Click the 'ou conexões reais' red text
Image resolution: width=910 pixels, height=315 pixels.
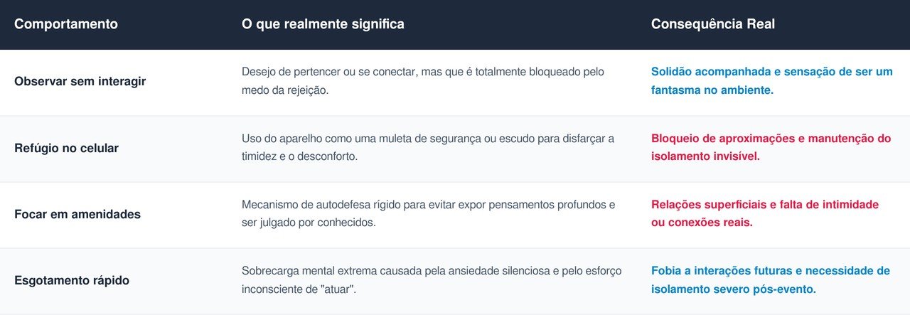[702, 223]
